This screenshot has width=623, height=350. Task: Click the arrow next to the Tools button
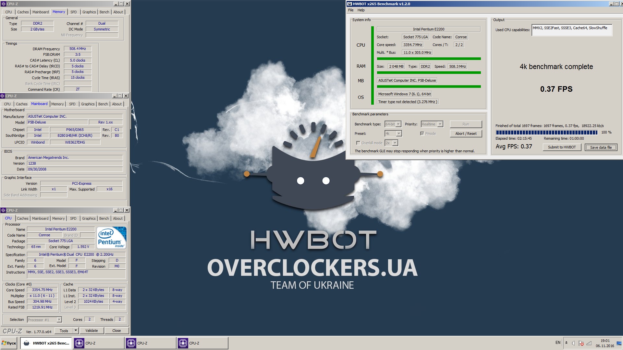(x=76, y=331)
